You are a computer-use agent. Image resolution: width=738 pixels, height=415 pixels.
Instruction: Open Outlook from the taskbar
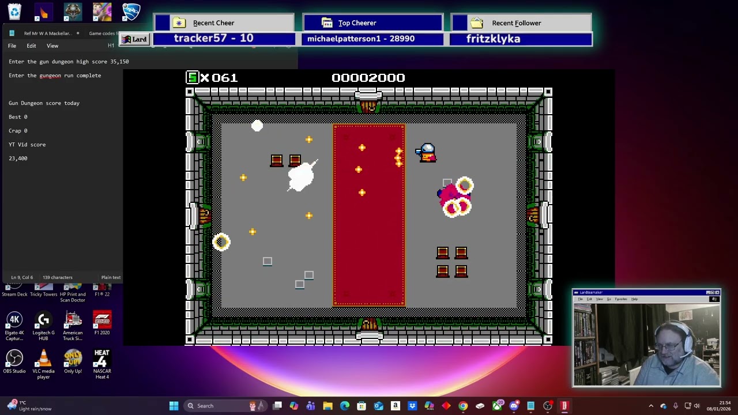coord(378,406)
